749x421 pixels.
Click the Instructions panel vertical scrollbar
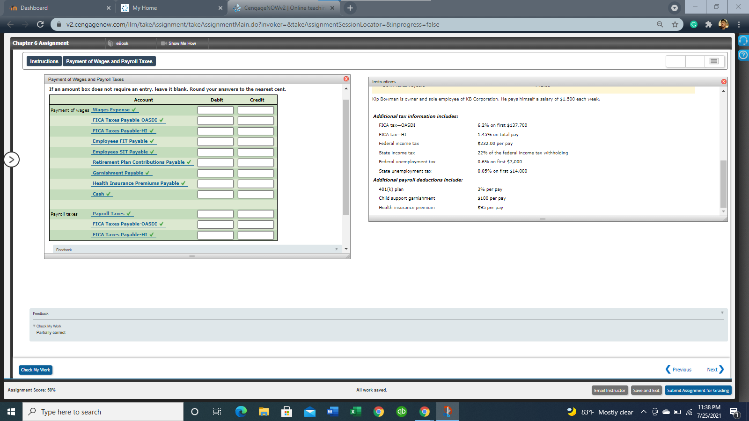pos(723,183)
